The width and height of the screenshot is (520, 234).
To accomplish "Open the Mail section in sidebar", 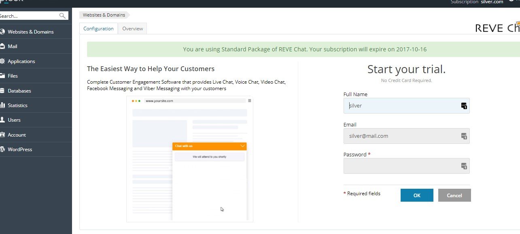I will (x=12, y=46).
